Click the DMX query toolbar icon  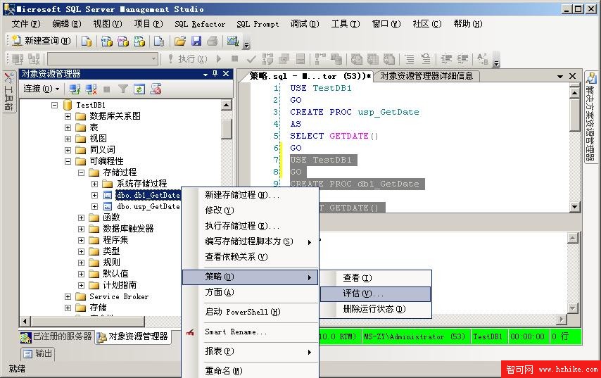[x=123, y=41]
